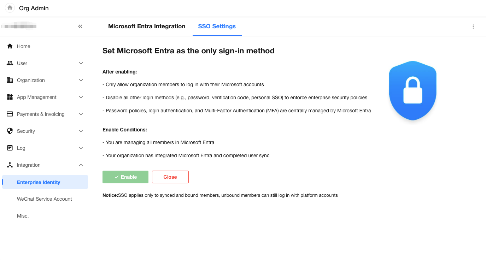This screenshot has width=486, height=260.
Task: Click the Security shield icon in sidebar
Action: (x=10, y=131)
